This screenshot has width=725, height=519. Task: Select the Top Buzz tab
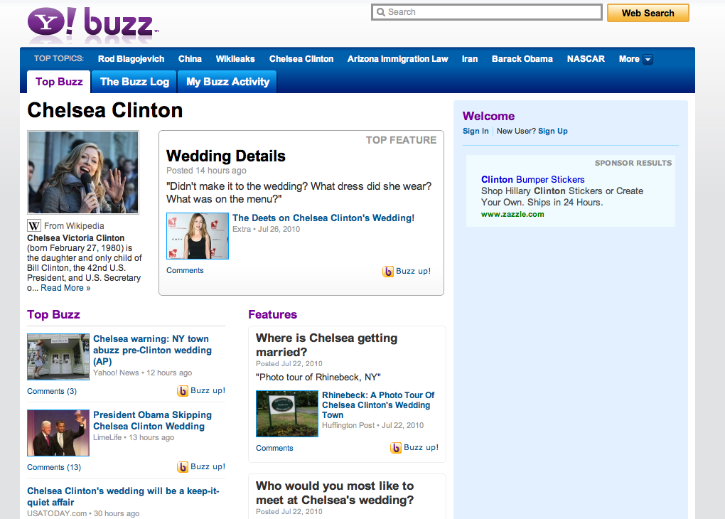pyautogui.click(x=59, y=82)
